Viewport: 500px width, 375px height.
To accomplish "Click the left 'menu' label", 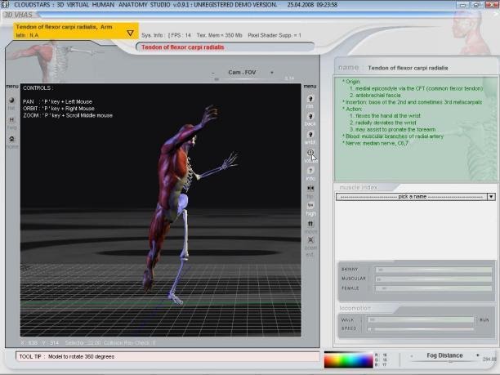I will (x=12, y=87).
